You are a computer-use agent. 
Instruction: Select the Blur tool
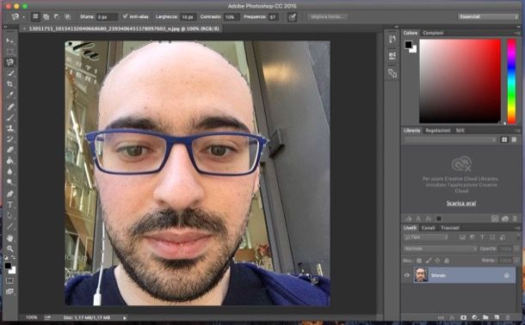[x=9, y=172]
